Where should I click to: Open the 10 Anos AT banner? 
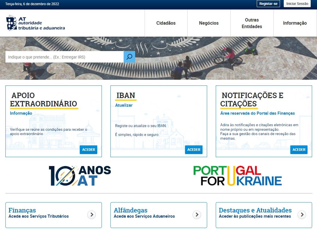(x=80, y=176)
